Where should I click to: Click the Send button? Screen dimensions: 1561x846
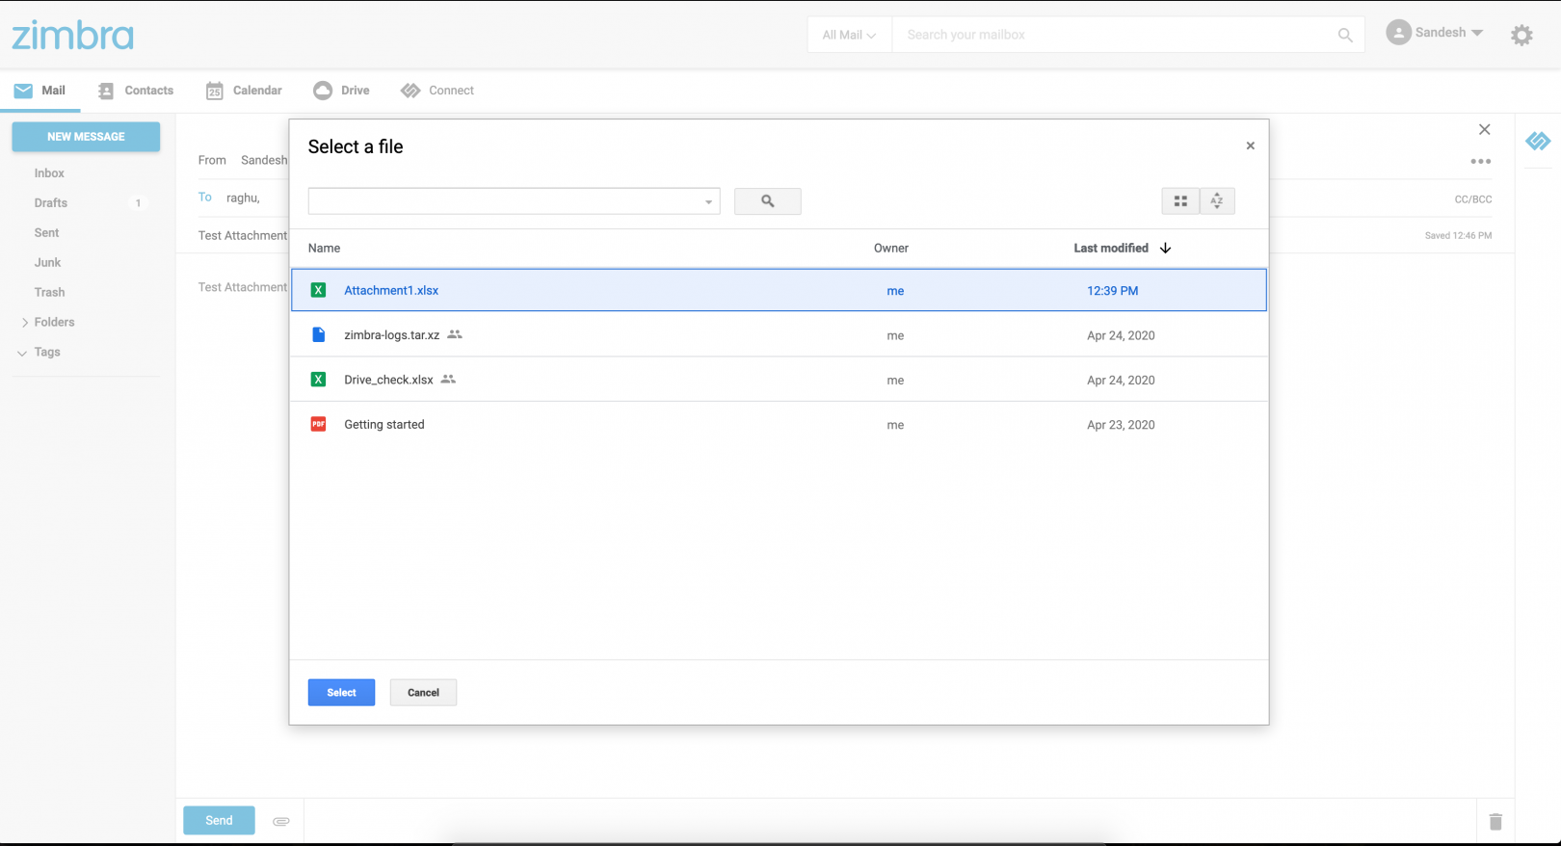pyautogui.click(x=219, y=821)
